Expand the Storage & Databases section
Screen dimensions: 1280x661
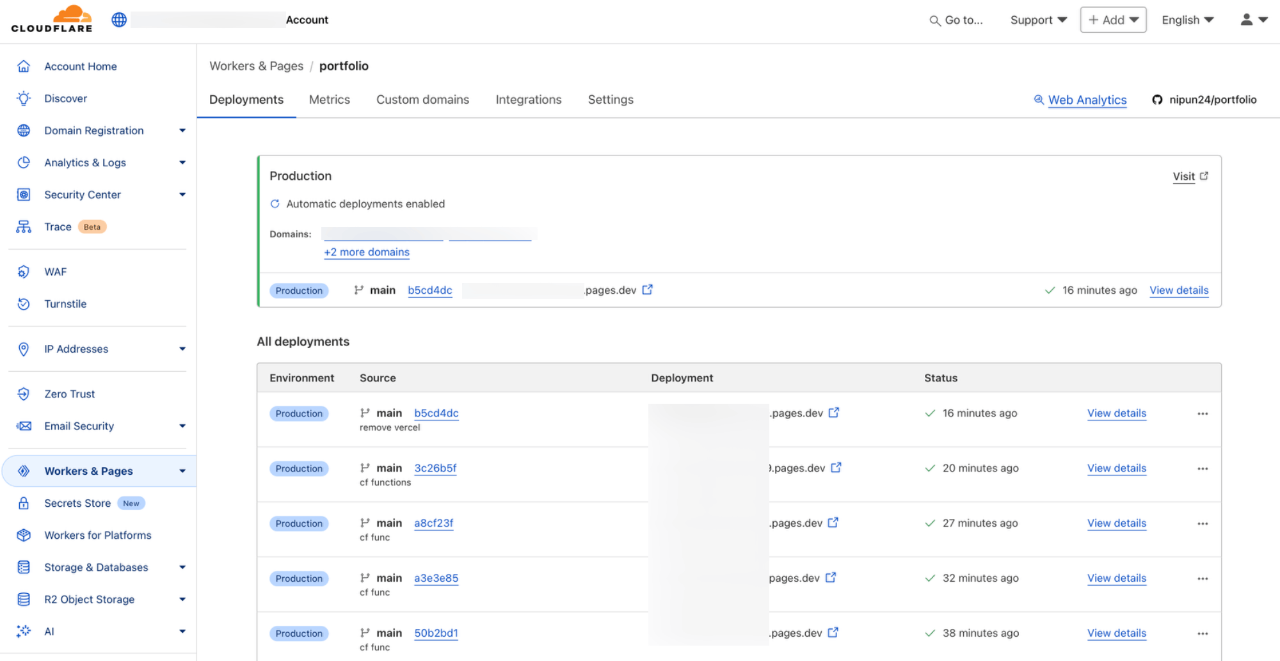point(182,567)
